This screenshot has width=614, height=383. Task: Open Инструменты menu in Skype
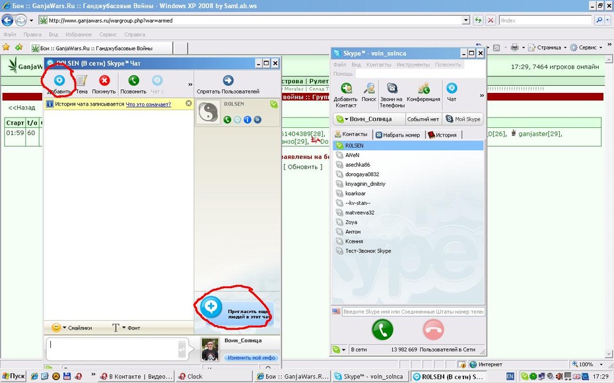click(x=413, y=65)
